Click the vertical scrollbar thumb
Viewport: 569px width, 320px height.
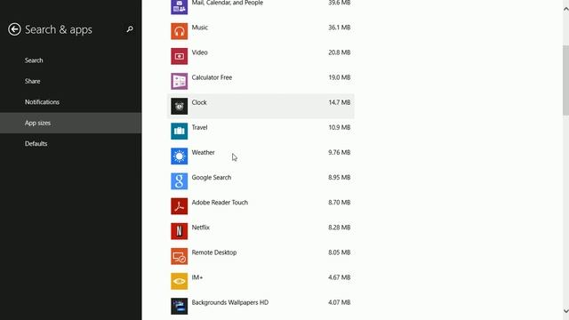tap(565, 81)
